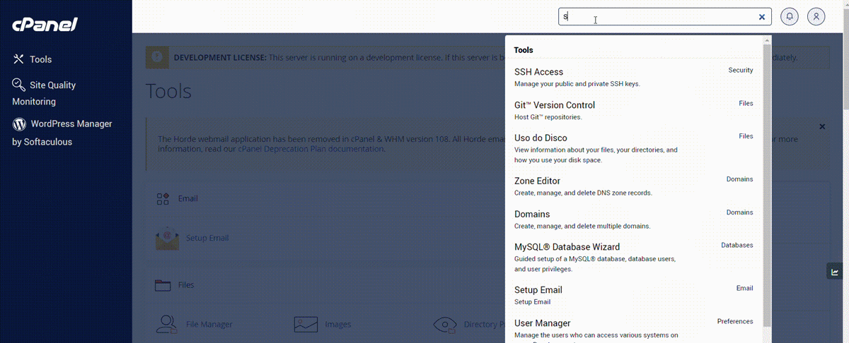Click the cPanel logo
The width and height of the screenshot is (849, 343).
[x=45, y=25]
